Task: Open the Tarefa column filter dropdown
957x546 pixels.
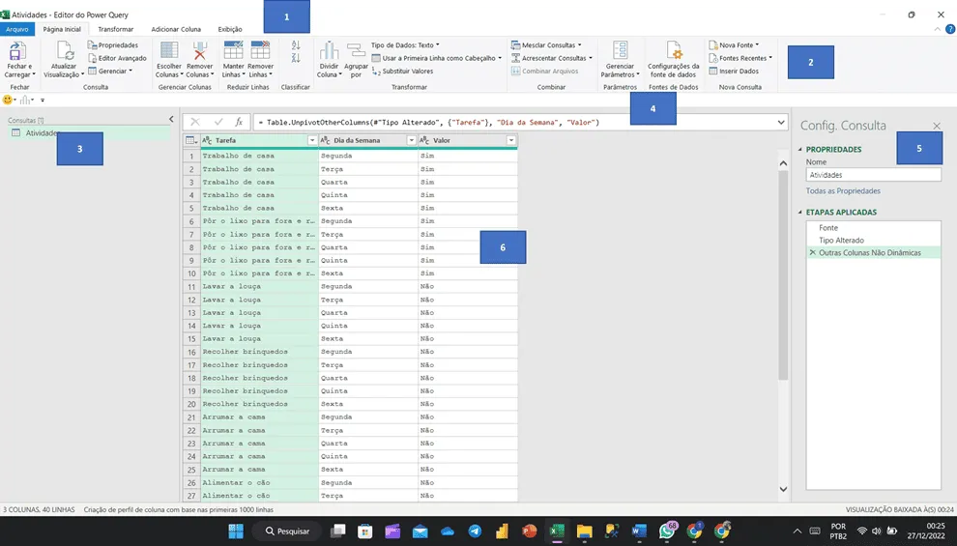Action: coord(312,140)
